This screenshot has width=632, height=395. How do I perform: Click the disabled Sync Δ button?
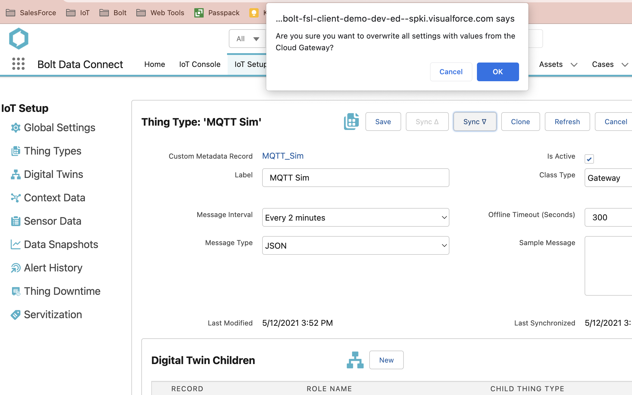click(427, 122)
